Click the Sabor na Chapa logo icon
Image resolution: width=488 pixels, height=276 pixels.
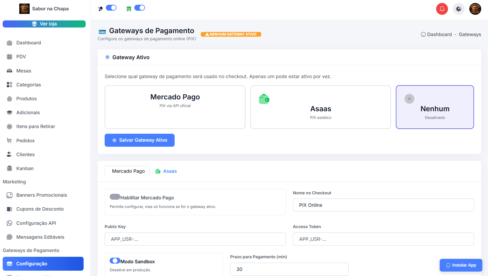(x=24, y=9)
